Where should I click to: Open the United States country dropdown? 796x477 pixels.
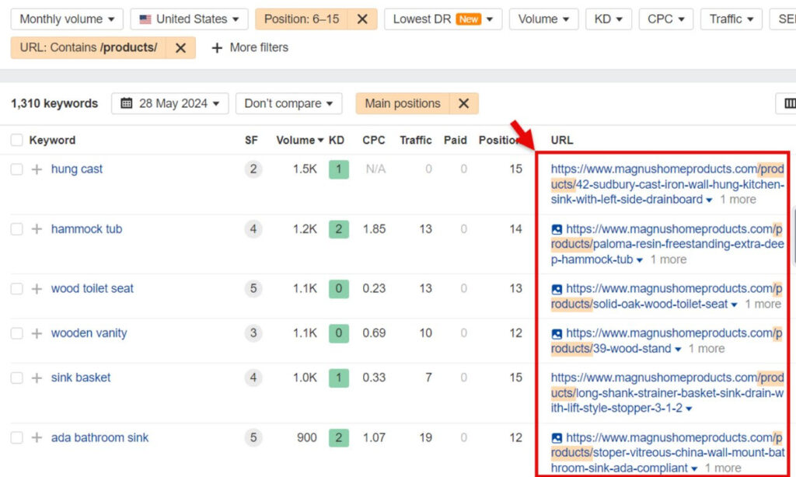click(x=189, y=19)
